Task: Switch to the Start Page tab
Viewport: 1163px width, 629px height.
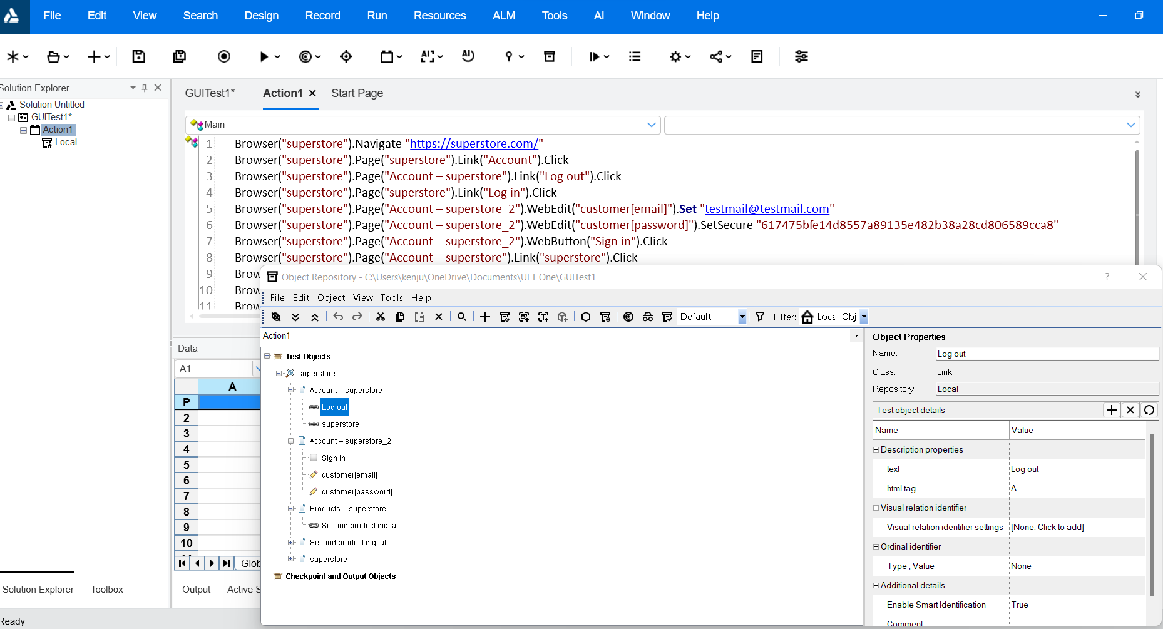Action: 357,93
